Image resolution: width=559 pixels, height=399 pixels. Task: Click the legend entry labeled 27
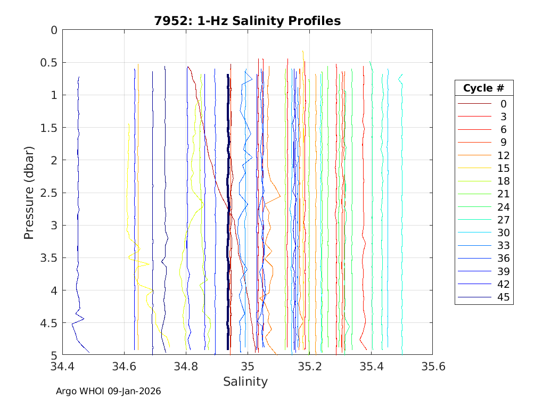point(503,220)
